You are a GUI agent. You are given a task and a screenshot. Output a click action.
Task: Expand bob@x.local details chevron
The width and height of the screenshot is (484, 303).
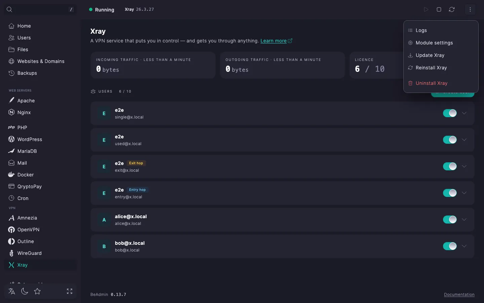[464, 246]
